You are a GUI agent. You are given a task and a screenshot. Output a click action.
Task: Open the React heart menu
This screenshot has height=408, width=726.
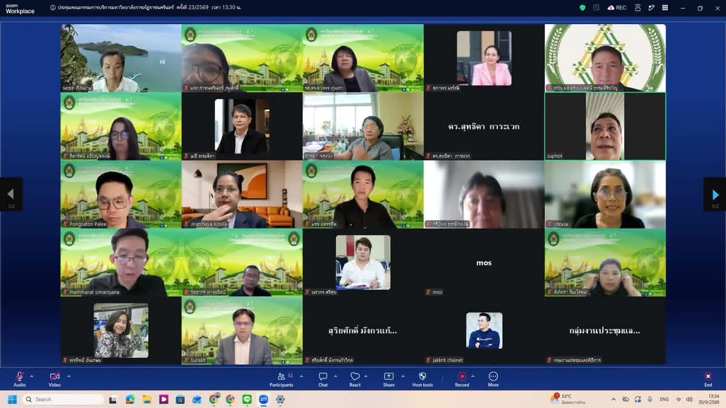pyautogui.click(x=355, y=379)
